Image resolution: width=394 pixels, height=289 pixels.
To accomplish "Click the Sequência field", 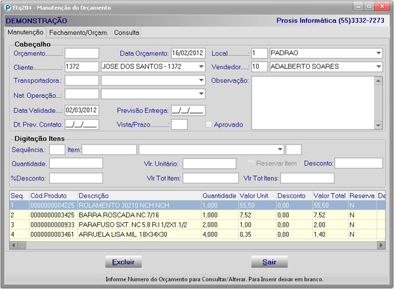I will pyautogui.click(x=57, y=150).
